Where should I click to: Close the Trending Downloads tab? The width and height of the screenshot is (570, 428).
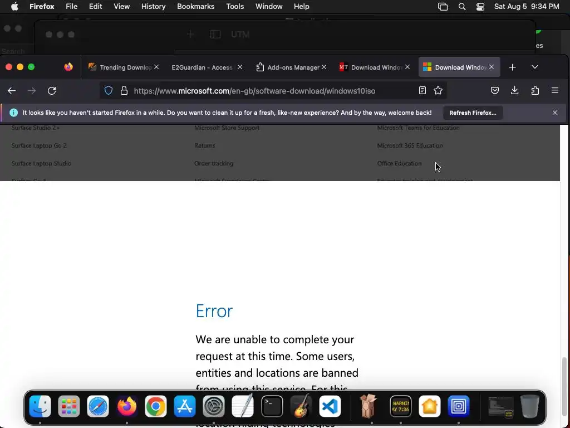pos(156,67)
